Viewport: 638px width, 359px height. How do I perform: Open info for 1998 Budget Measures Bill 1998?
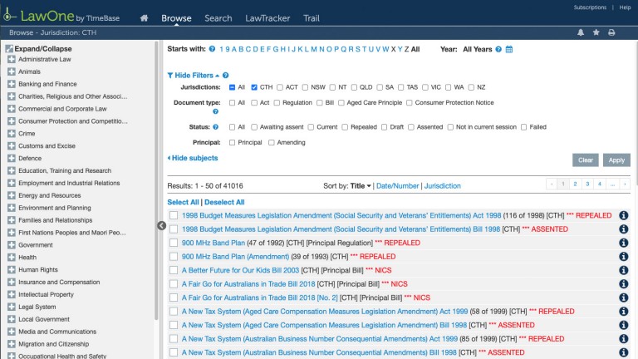tap(623, 229)
